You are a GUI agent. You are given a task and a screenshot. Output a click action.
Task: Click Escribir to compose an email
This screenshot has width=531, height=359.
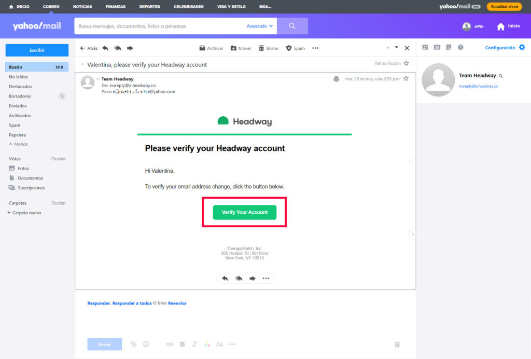[37, 50]
